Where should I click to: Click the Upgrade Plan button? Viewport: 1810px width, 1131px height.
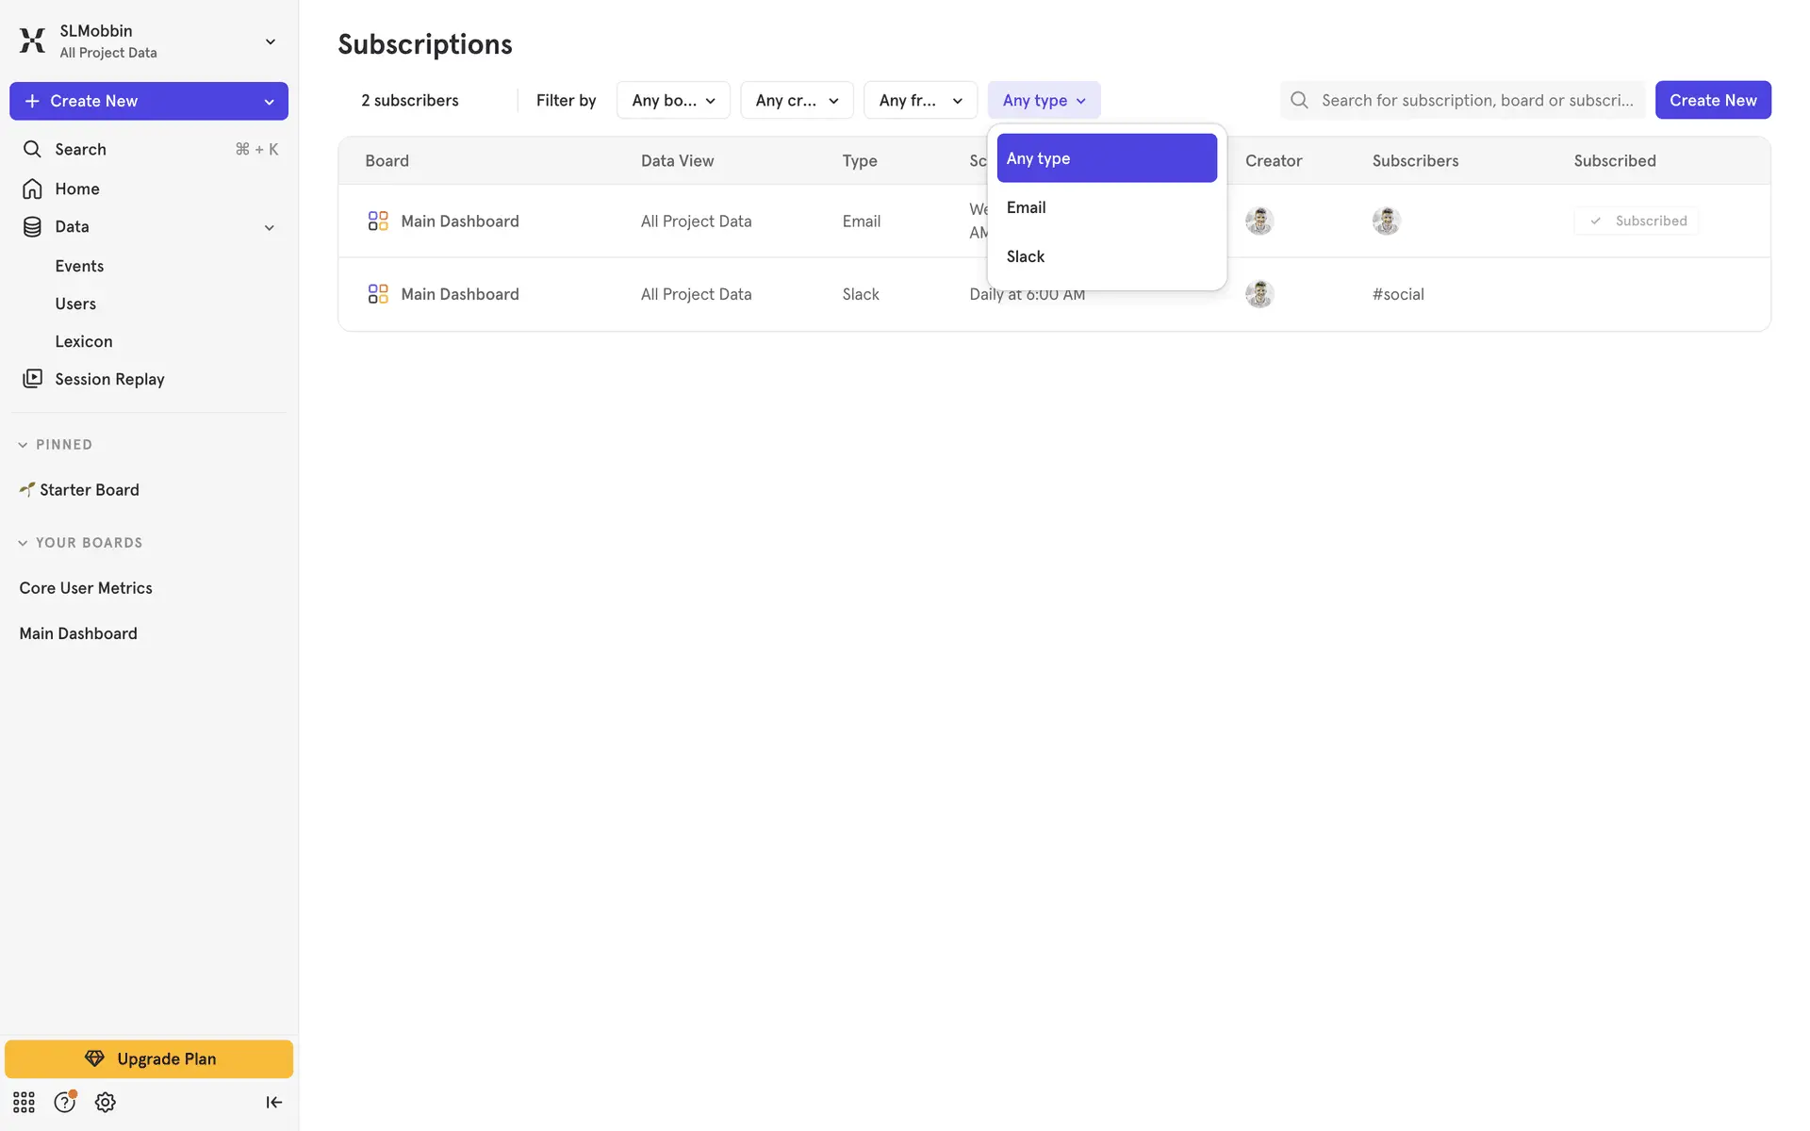149,1058
